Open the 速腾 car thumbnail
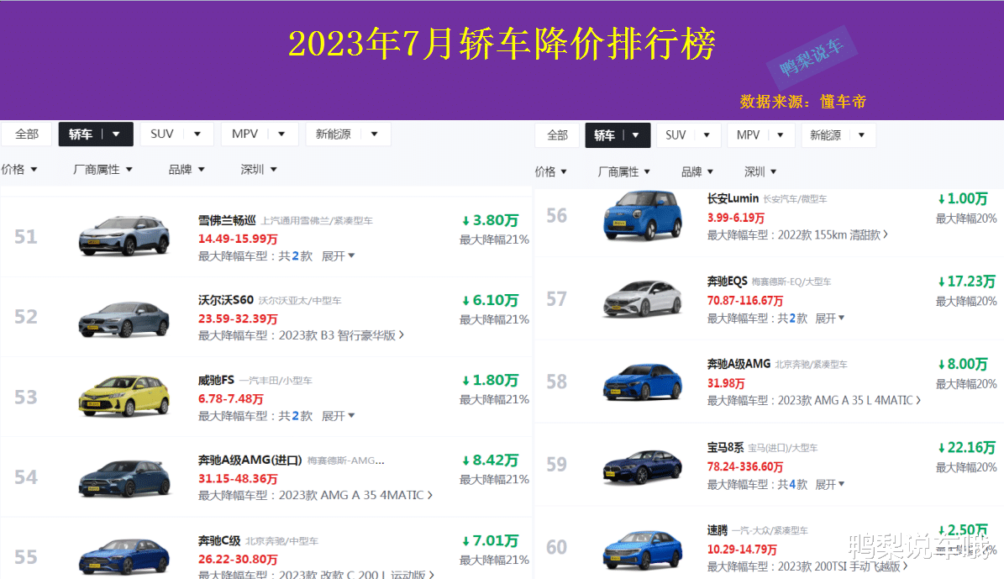1004x579 pixels. (642, 550)
